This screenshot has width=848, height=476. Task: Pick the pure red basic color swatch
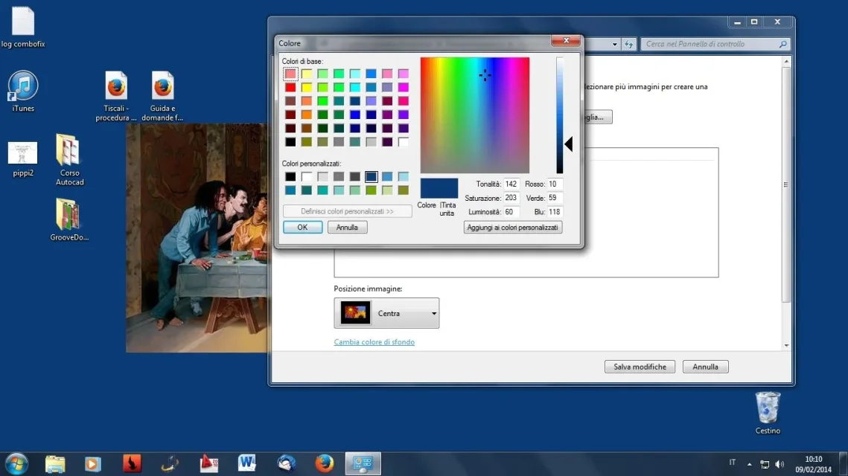tap(290, 88)
